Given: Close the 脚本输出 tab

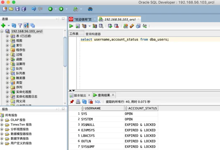Looking at the screenshot, I should point(89,95).
